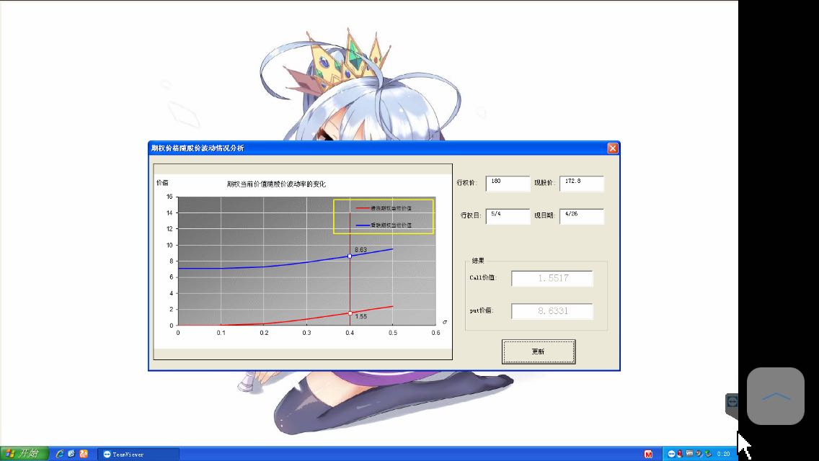This screenshot has width=819, height=461.
Task: Open the 开始 Start menu
Action: [25, 454]
